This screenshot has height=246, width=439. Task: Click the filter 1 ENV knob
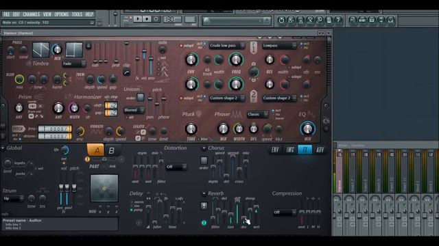point(191,59)
